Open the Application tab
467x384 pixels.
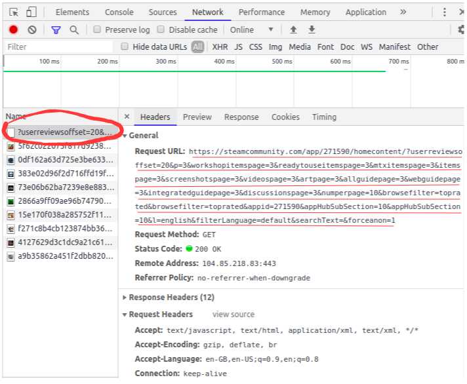click(x=366, y=12)
